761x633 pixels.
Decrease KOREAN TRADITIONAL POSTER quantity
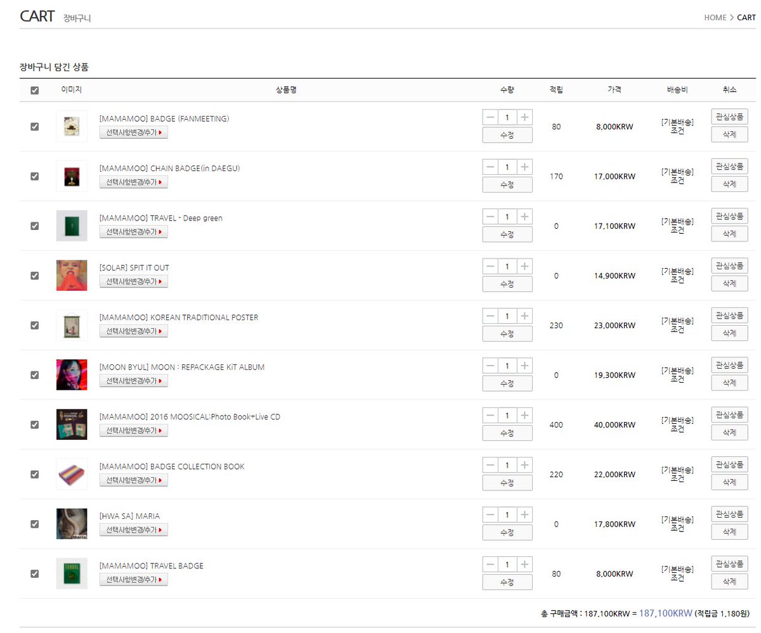tap(491, 316)
